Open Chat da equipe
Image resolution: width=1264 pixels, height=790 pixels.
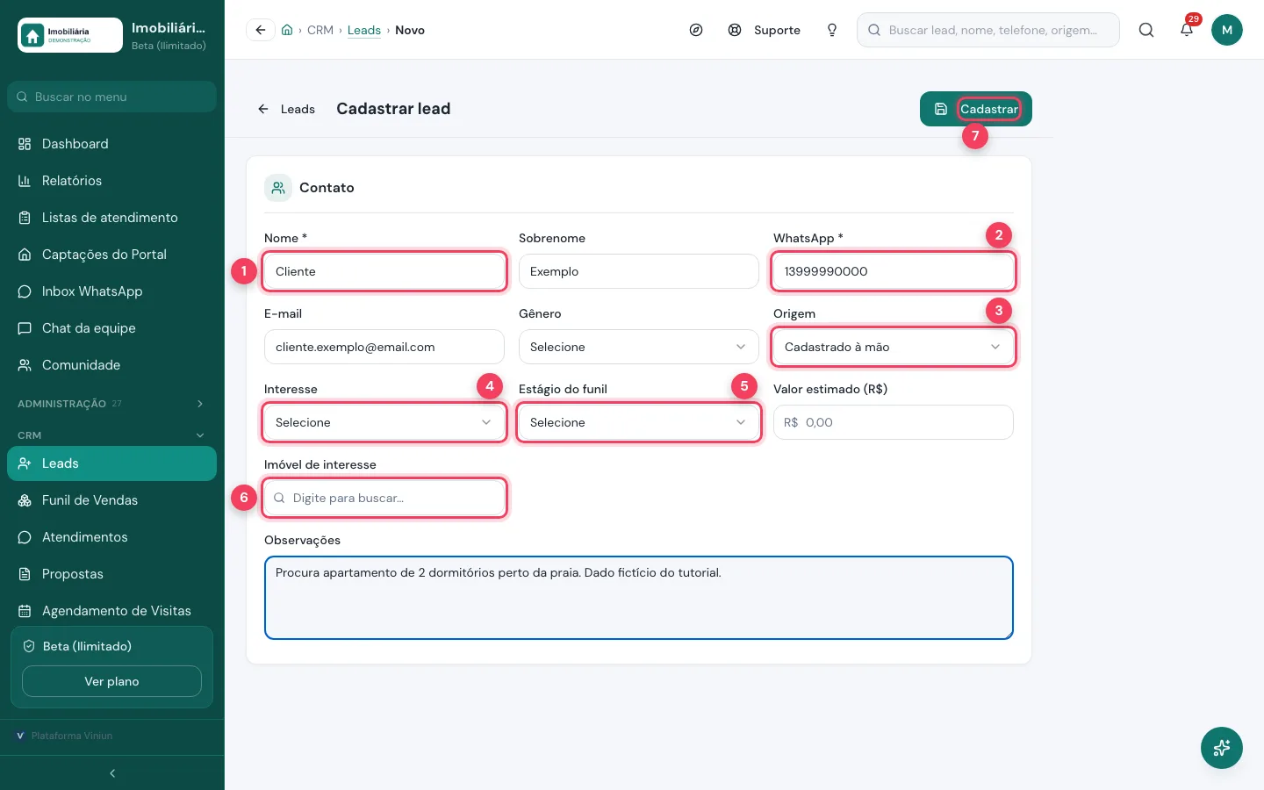(x=111, y=328)
